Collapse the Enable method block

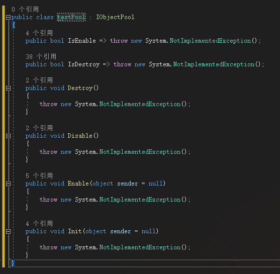[x=8, y=184]
